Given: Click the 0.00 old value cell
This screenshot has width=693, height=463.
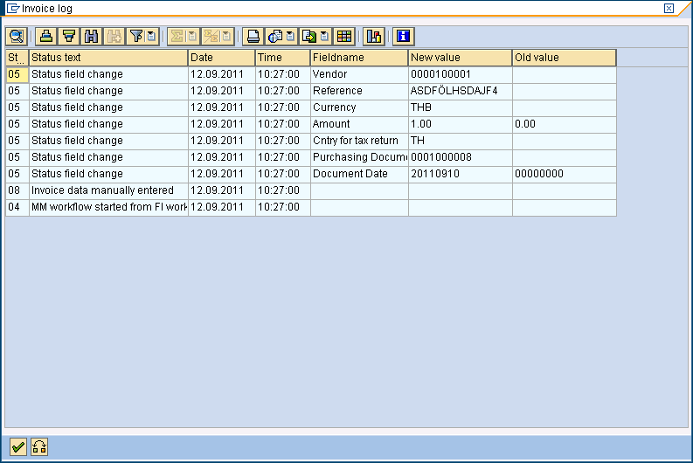Looking at the screenshot, I should click(565, 124).
